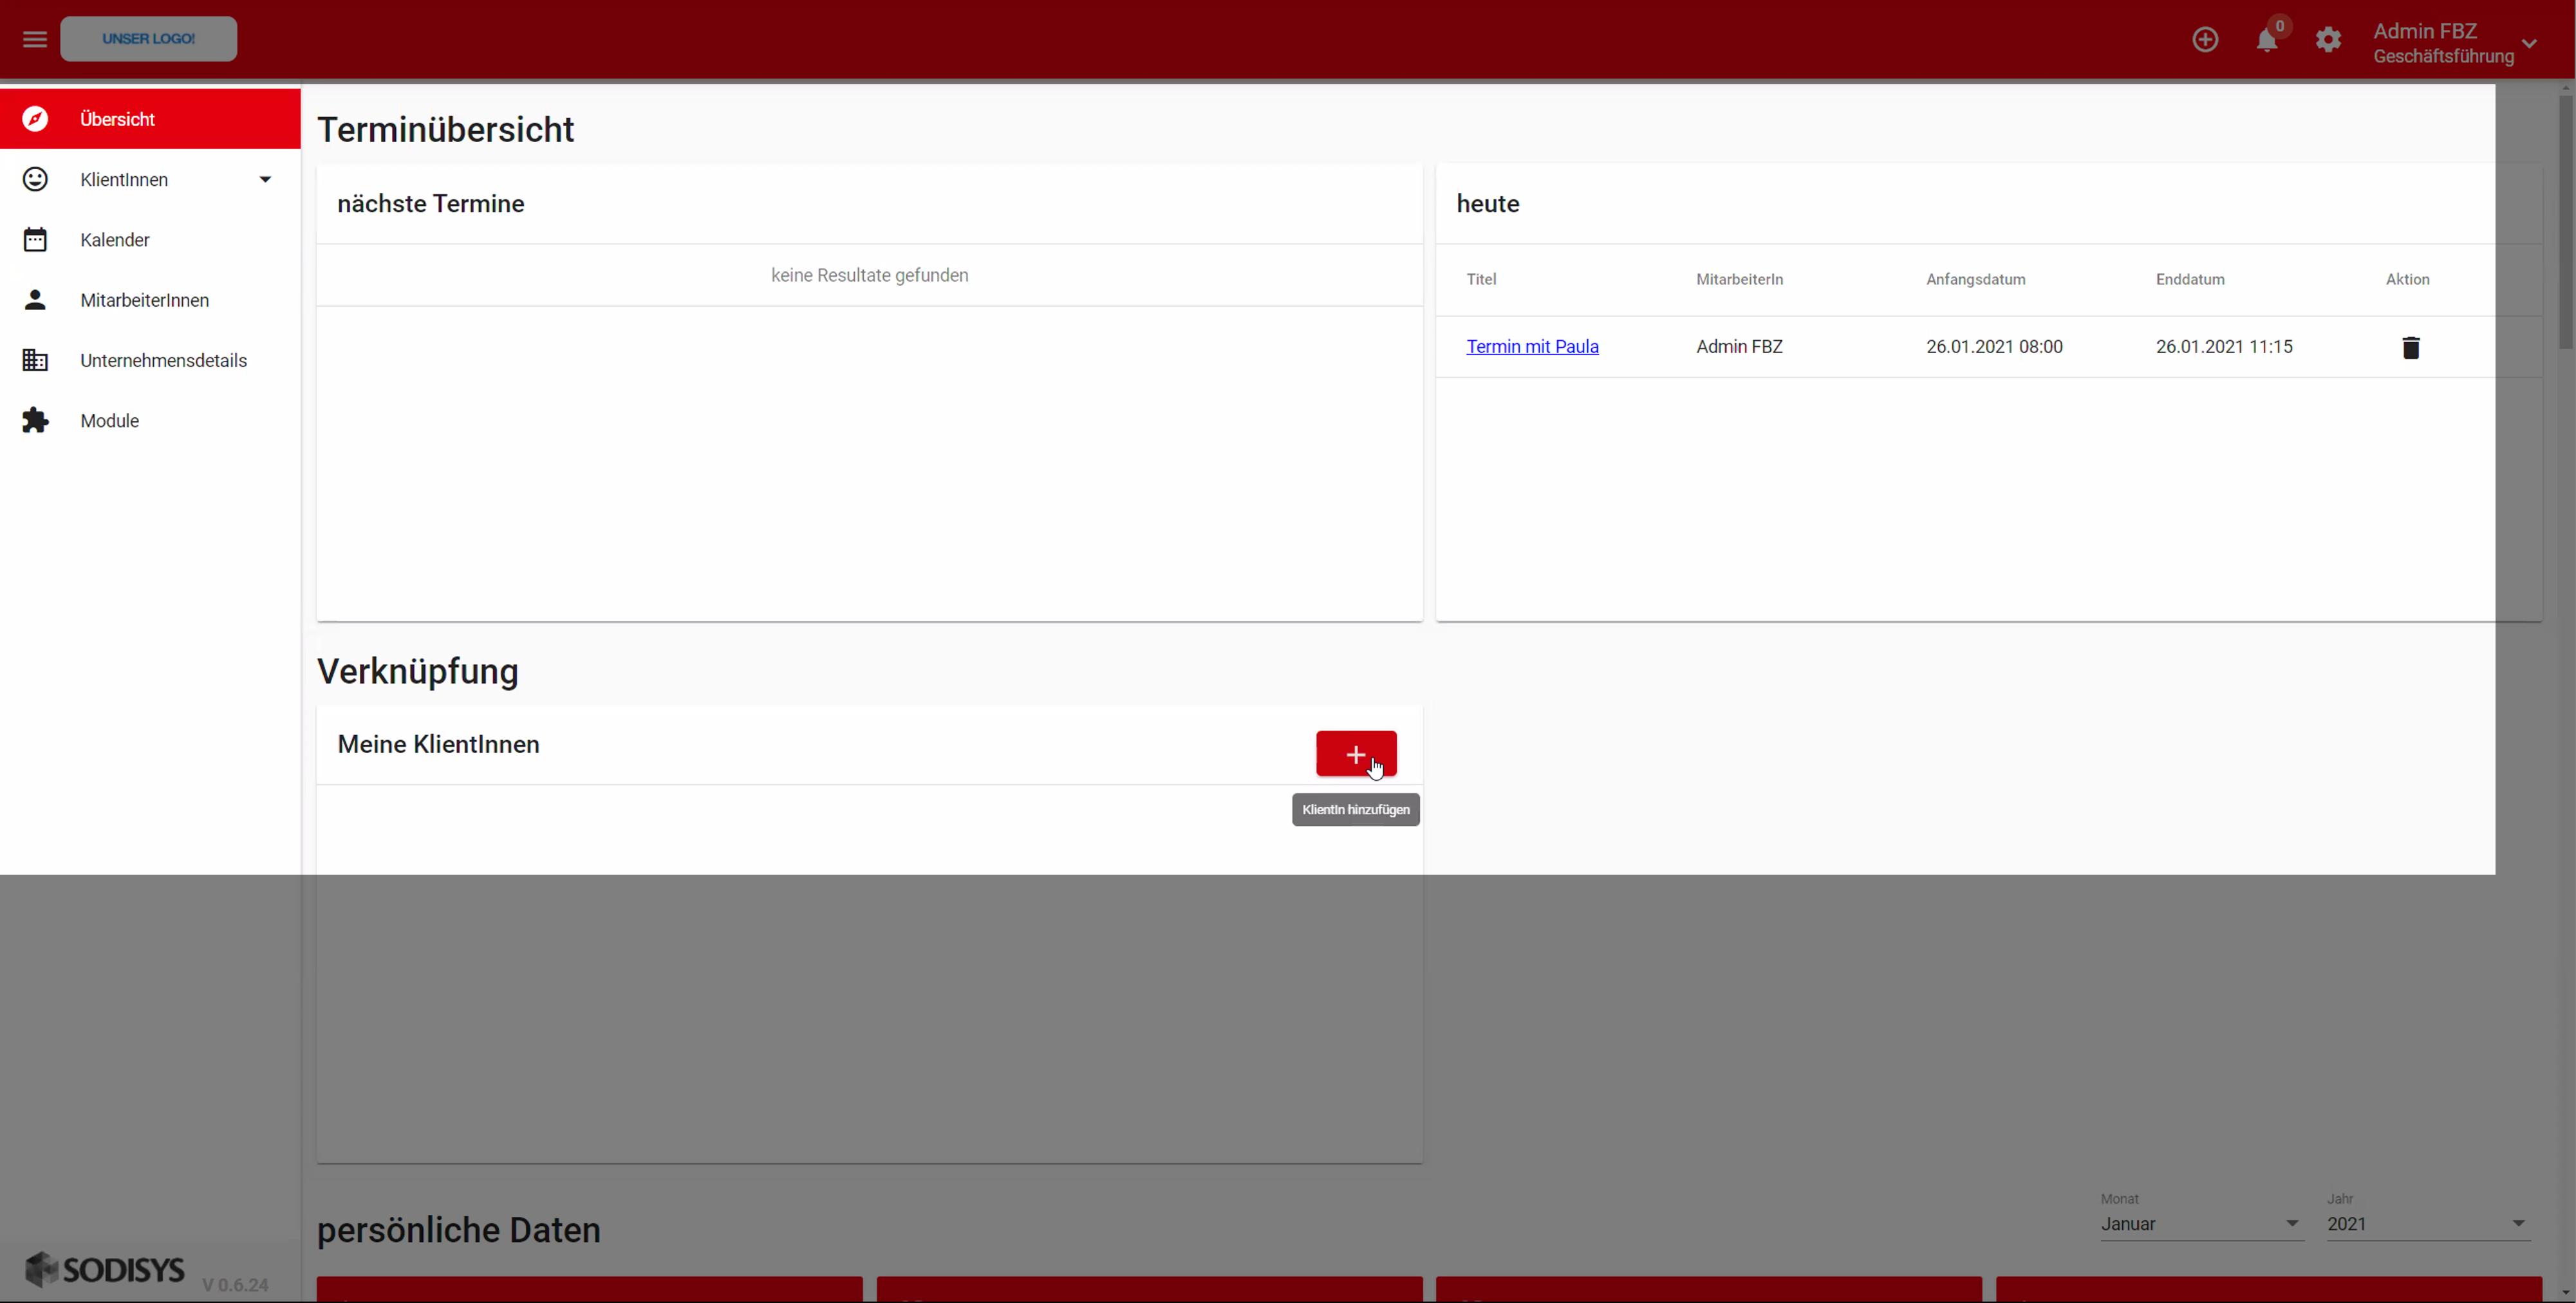The width and height of the screenshot is (2576, 1303).
Task: Click the 26.01.2021 11:15 end date cell
Action: coord(2224,347)
